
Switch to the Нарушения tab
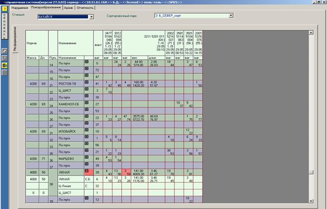tap(19, 8)
